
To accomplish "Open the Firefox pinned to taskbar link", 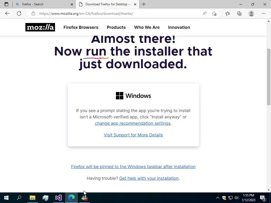I will [x=133, y=167].
